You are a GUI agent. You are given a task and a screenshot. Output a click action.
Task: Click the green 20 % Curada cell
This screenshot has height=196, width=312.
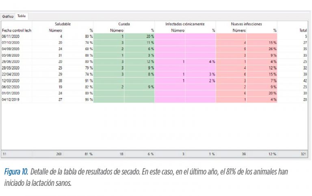(x=139, y=37)
